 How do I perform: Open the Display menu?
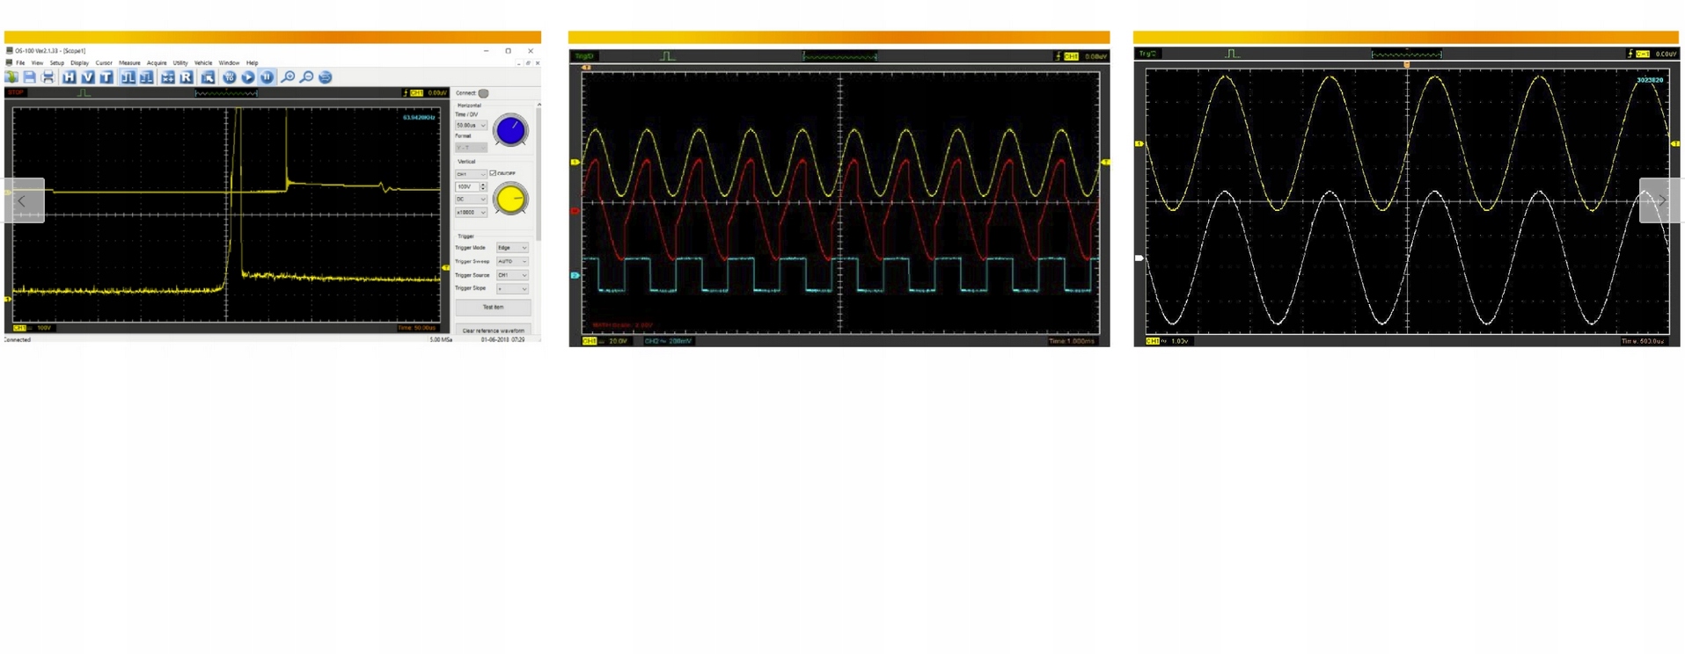(x=80, y=63)
